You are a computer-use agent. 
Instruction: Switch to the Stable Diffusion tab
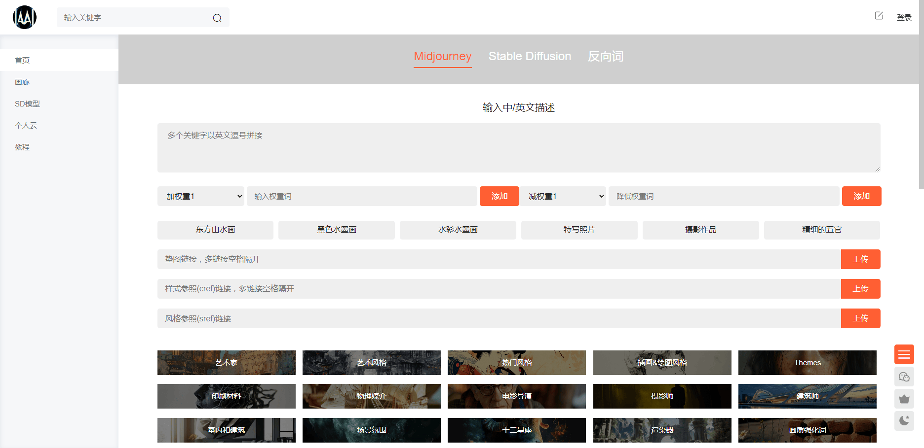pos(530,56)
